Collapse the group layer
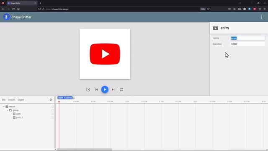The image size is (268, 151). pos(8,110)
